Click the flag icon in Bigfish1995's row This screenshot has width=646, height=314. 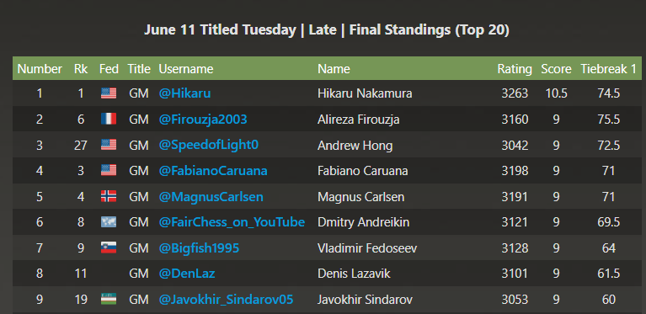(x=109, y=247)
